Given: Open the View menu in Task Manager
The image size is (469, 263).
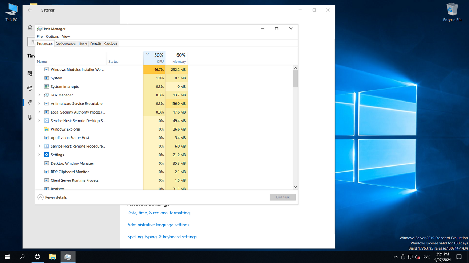Looking at the screenshot, I should coord(66,36).
